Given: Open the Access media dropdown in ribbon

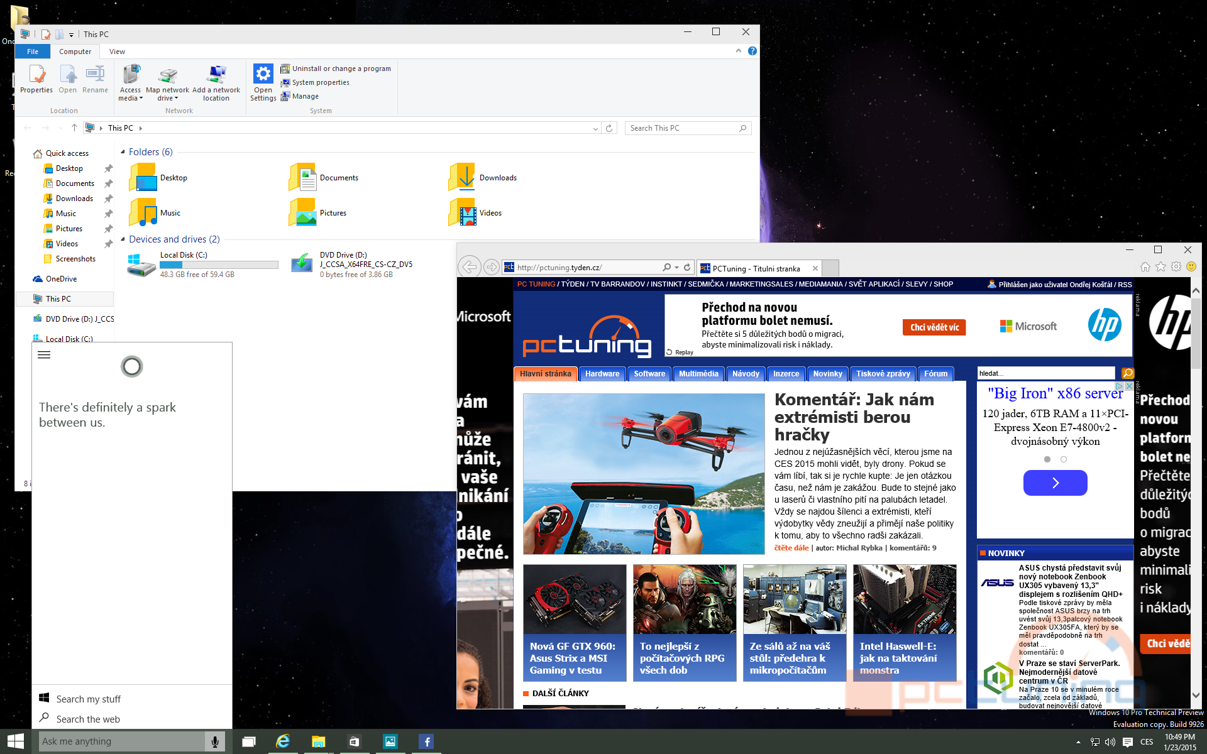Looking at the screenshot, I should tap(131, 83).
